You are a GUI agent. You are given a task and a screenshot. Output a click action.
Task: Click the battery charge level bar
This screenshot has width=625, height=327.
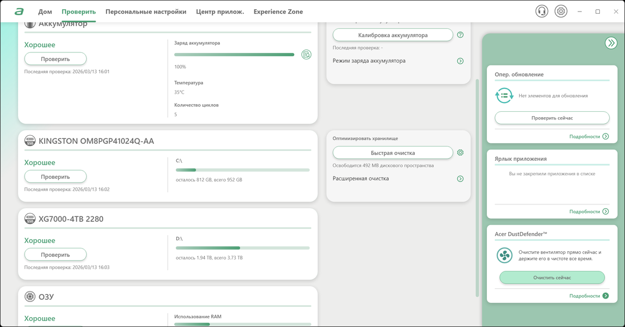pos(234,55)
